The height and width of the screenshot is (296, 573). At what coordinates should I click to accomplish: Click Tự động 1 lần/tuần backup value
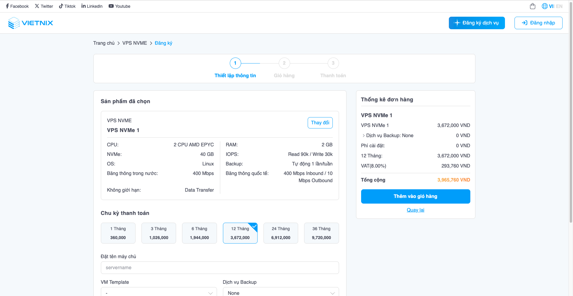point(312,164)
